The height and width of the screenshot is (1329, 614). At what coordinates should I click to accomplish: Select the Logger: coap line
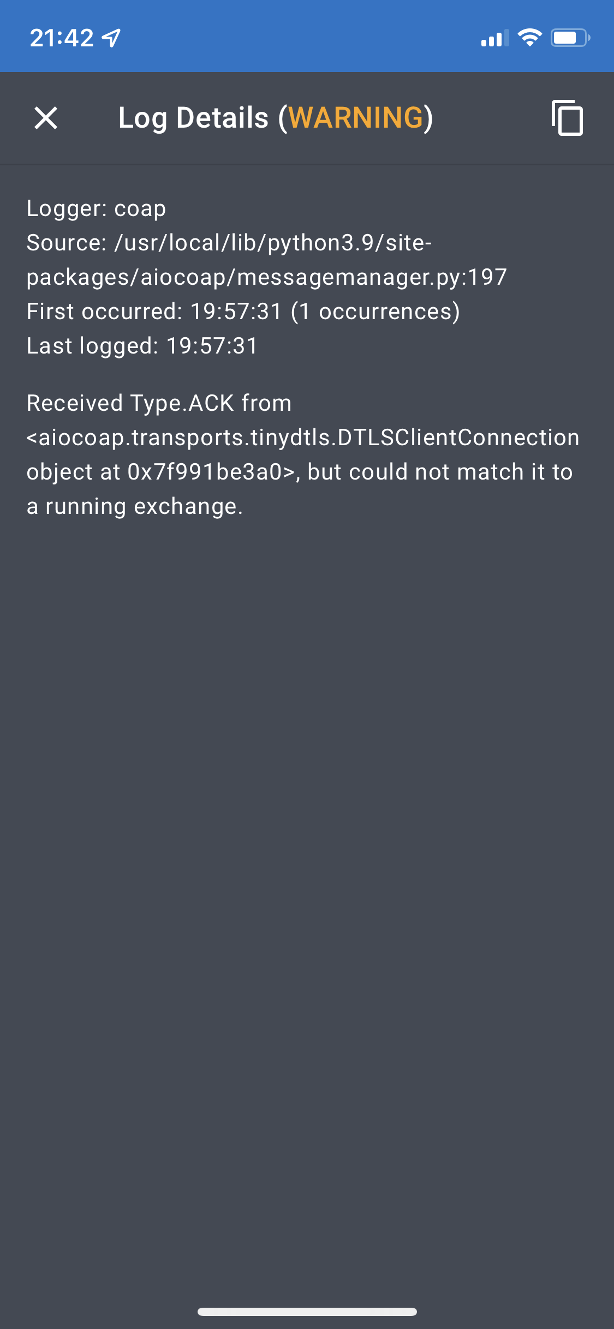(96, 208)
